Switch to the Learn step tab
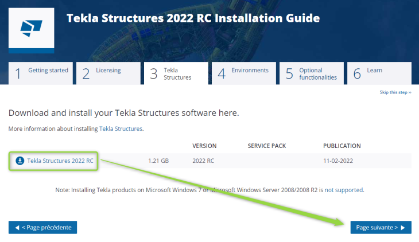Viewport: 419px width, 242px height. (x=379, y=73)
